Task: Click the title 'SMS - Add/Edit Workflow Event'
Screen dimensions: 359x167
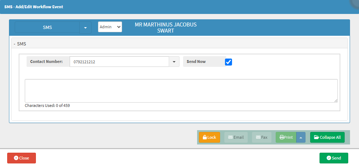Action: (x=34, y=7)
